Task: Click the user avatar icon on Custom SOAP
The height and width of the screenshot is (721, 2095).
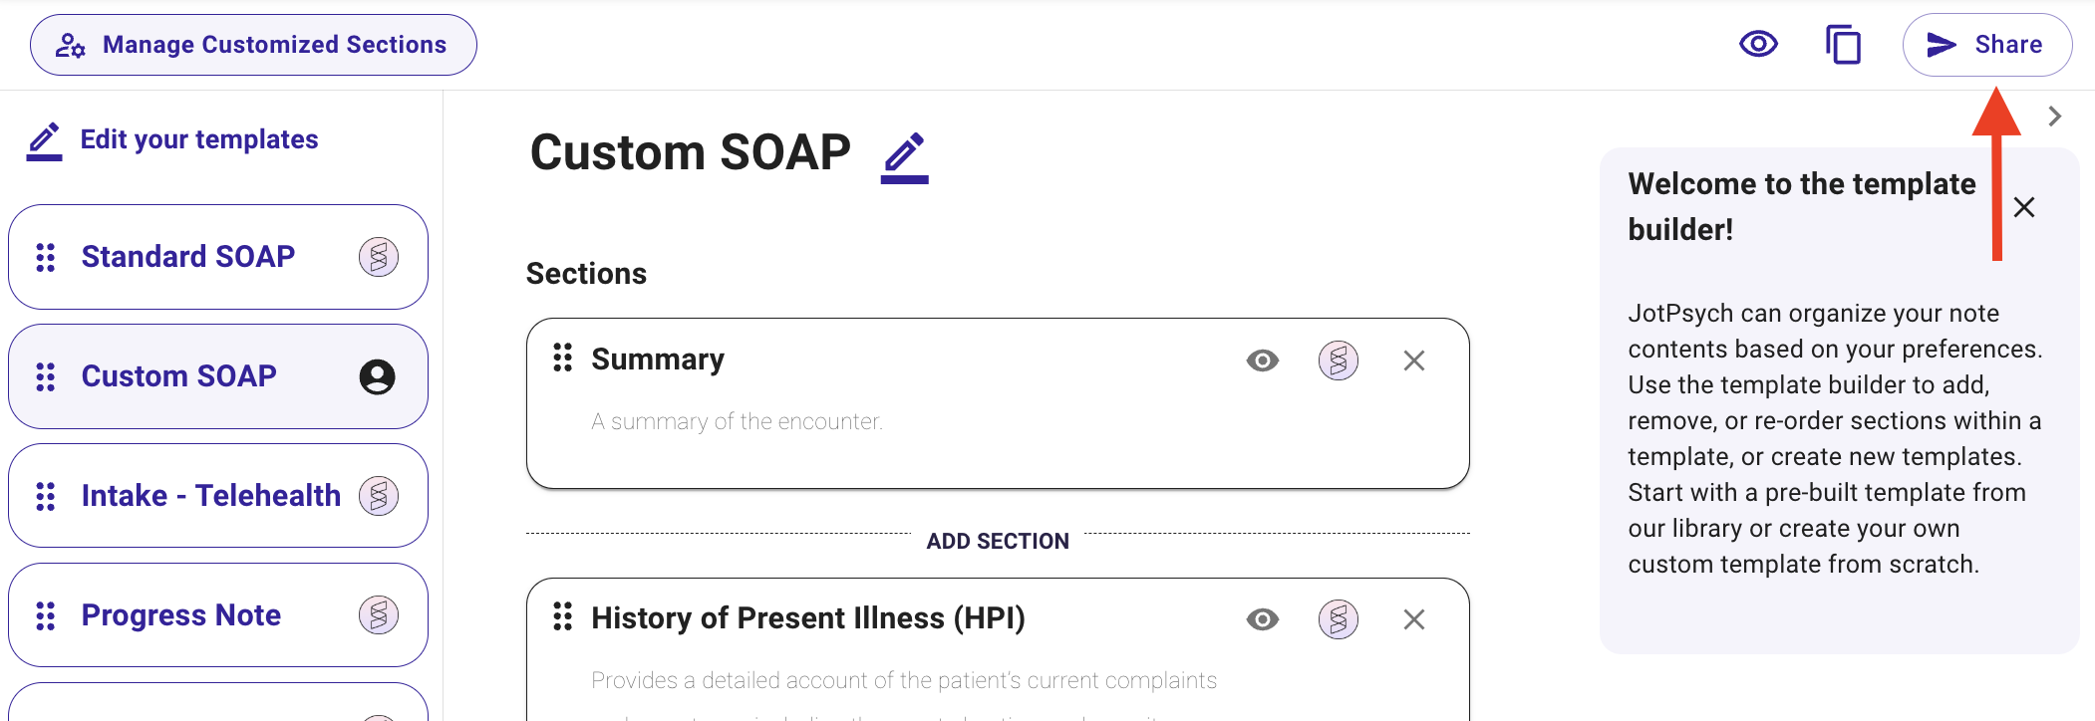Action: [x=377, y=376]
